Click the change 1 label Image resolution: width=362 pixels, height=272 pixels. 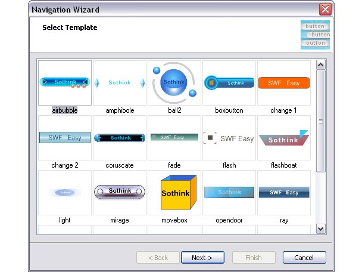(283, 110)
